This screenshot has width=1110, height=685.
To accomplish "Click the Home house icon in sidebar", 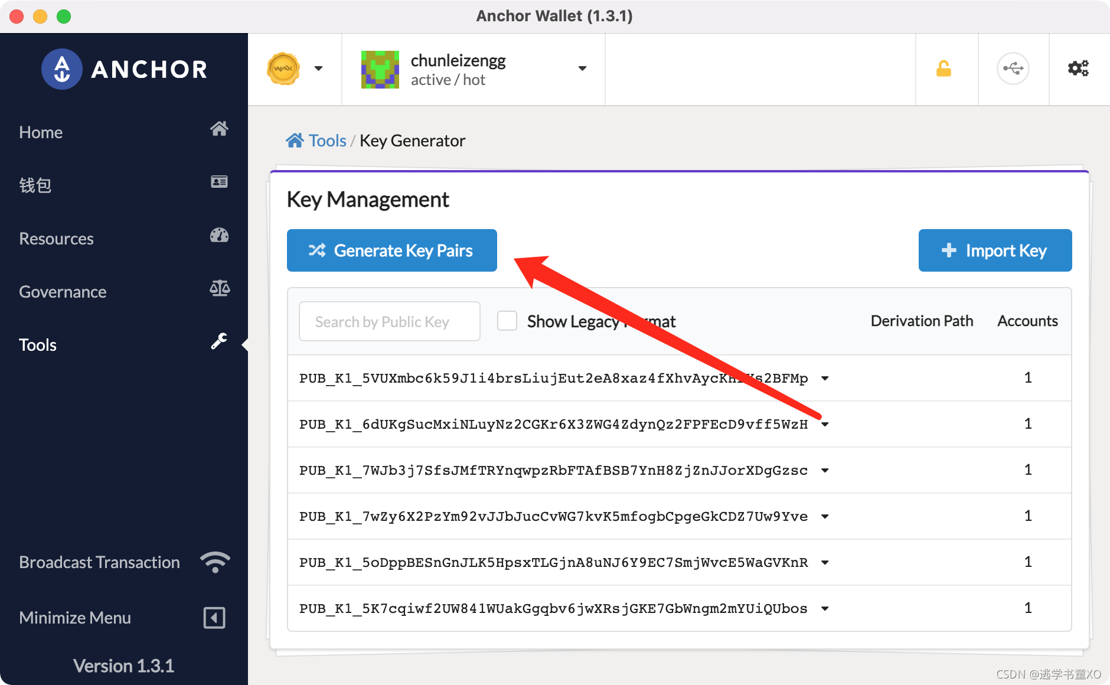I will 219,129.
